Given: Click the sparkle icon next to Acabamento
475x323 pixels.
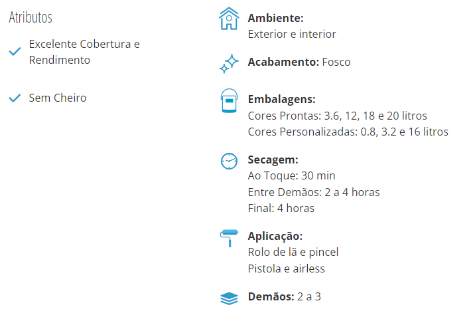Looking at the screenshot, I should [x=229, y=64].
